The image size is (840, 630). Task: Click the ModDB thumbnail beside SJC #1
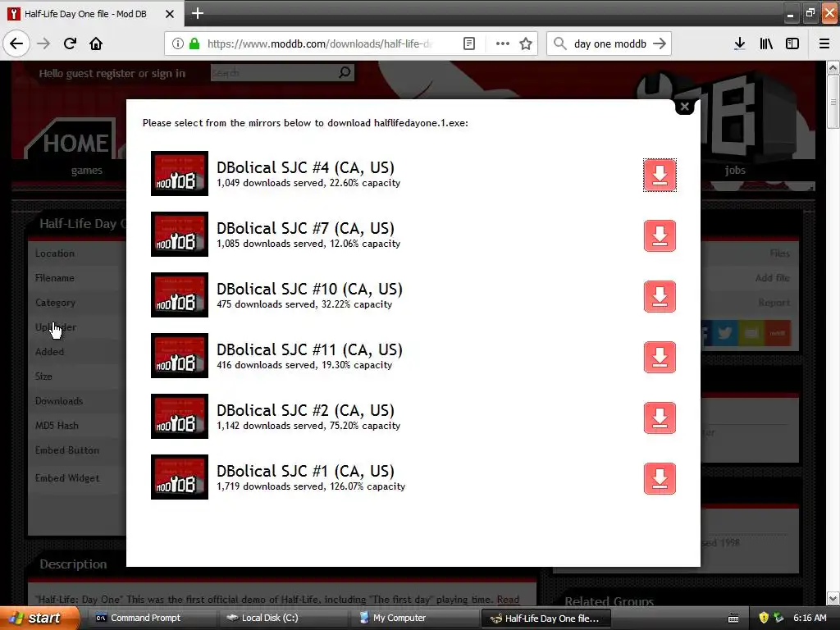coord(180,477)
